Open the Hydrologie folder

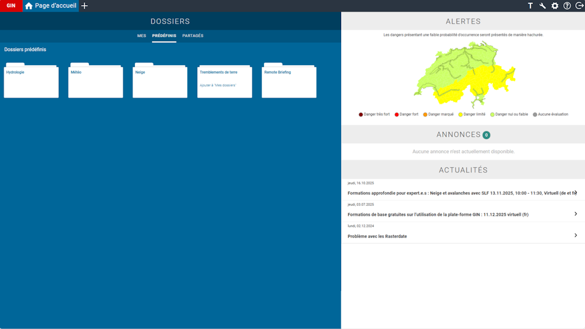(31, 81)
